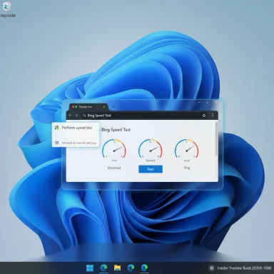This screenshot has width=274, height=274.
Task: Maximize the browser window
Action: (208, 102)
